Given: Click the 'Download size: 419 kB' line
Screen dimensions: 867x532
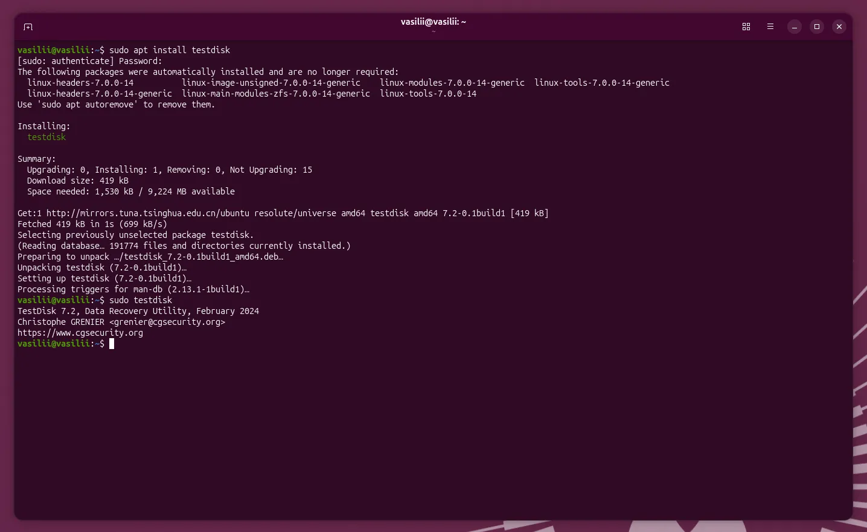Looking at the screenshot, I should (78, 181).
